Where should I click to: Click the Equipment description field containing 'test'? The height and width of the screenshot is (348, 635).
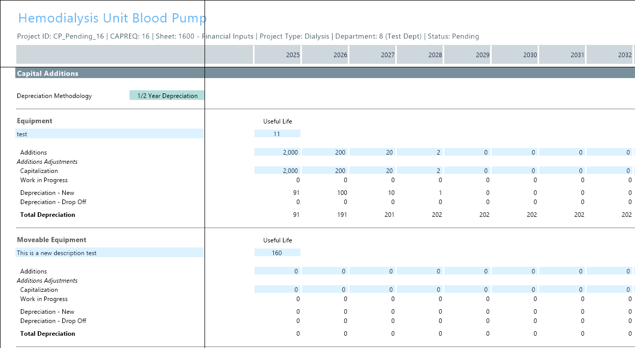[x=110, y=134]
